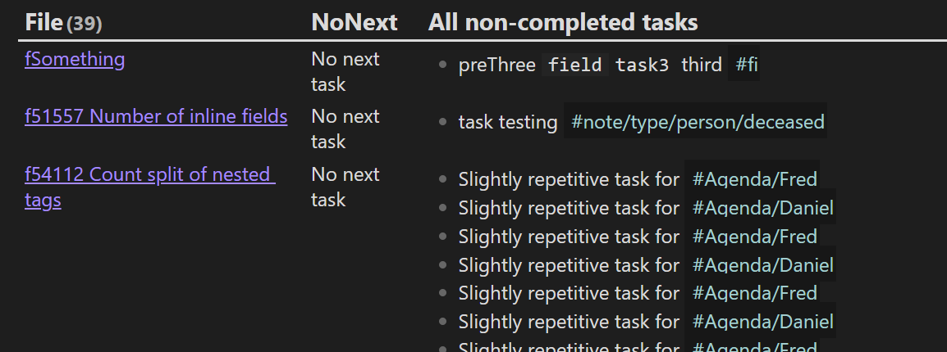The image size is (947, 352).
Task: Click the NoNext column header
Action: click(355, 23)
